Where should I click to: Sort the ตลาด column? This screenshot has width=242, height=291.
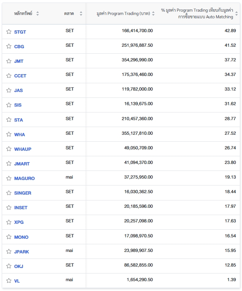[81, 14]
